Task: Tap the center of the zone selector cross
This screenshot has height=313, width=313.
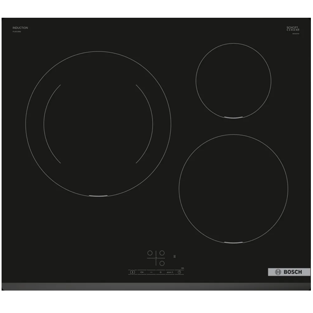Action: click(x=156, y=258)
